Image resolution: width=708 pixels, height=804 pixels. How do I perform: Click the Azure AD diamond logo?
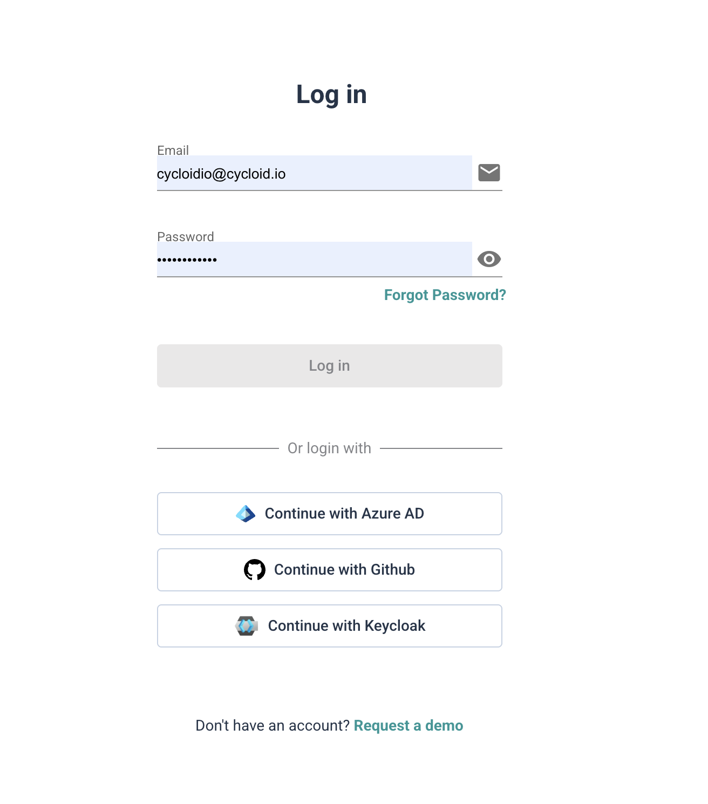pyautogui.click(x=246, y=514)
